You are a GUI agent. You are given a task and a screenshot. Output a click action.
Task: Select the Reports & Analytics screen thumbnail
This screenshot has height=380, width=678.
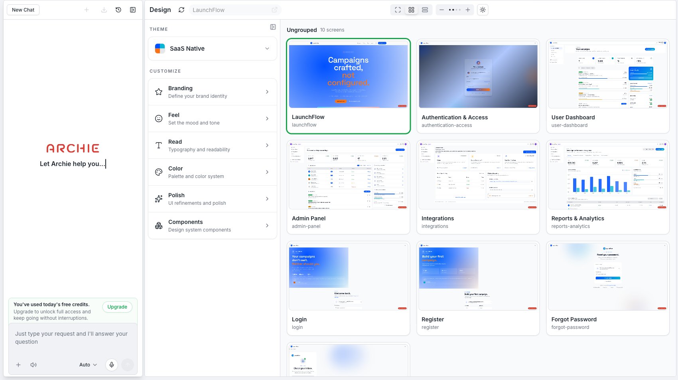pos(608,176)
